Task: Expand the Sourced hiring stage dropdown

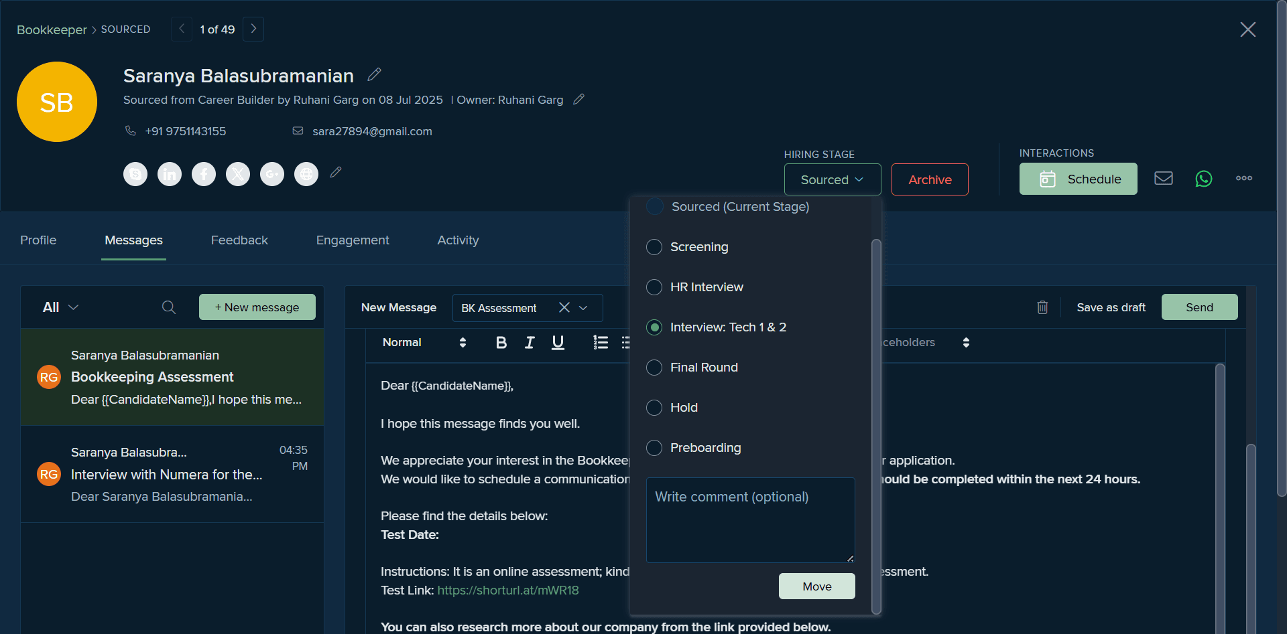Action: [x=833, y=179]
